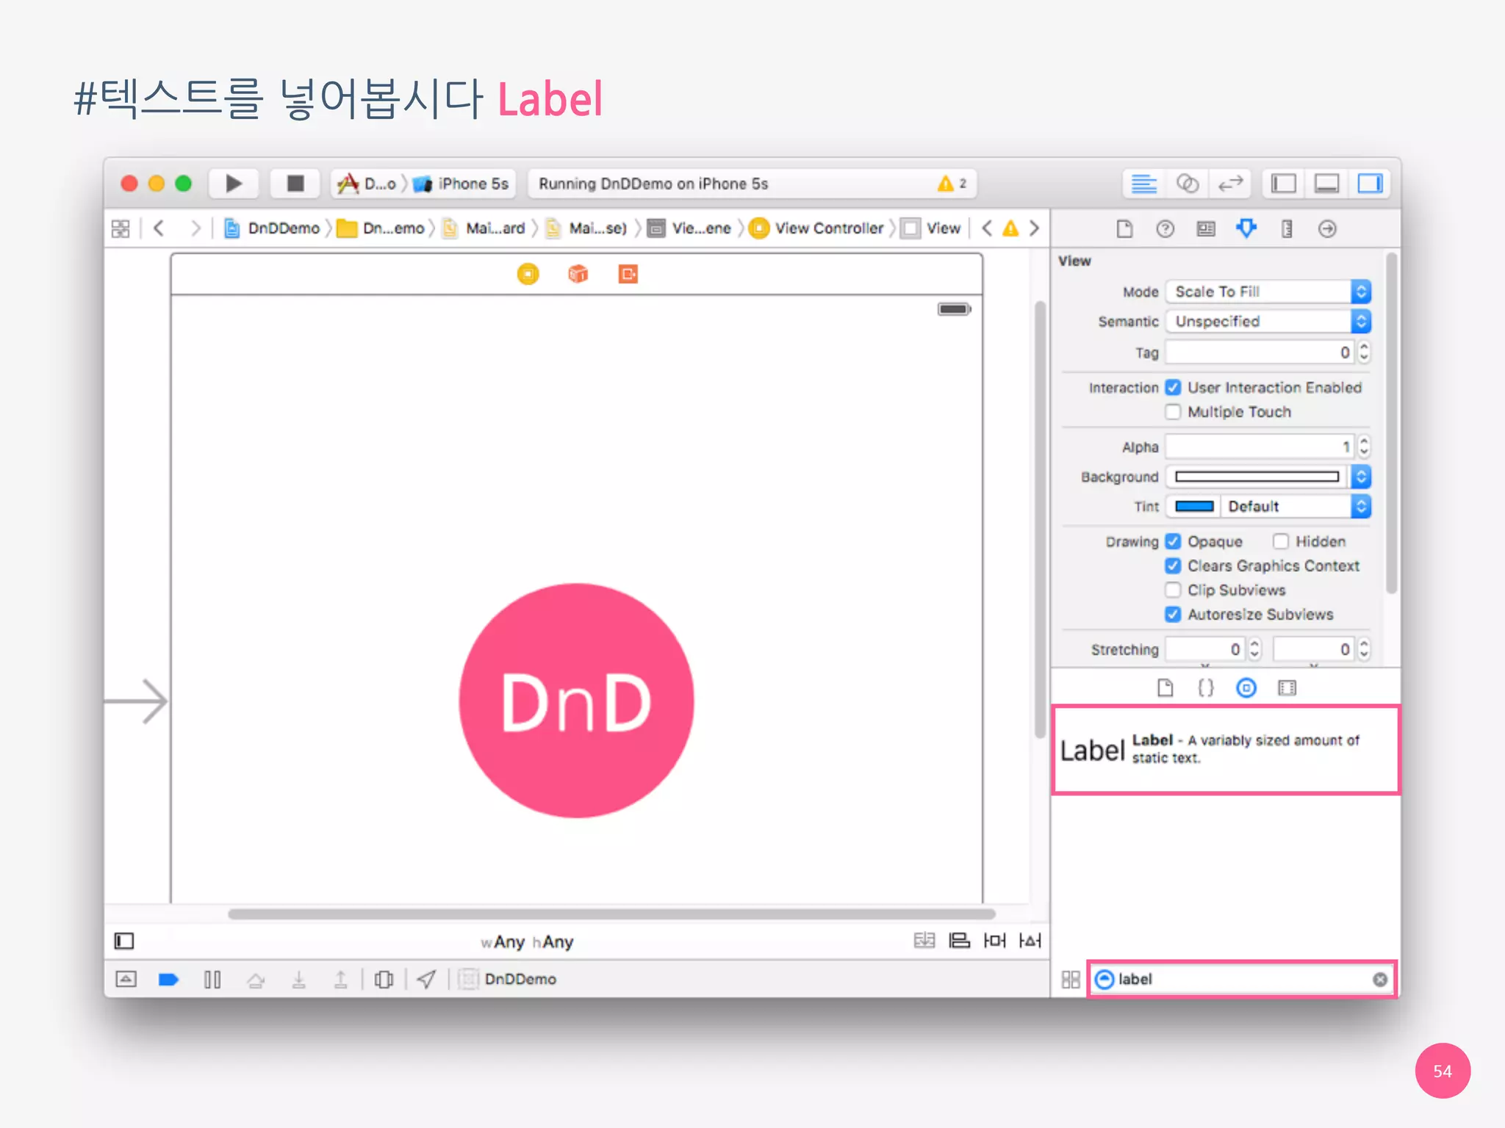Image resolution: width=1505 pixels, height=1128 pixels.
Task: Open the Attributes inspector tab
Action: tap(1246, 229)
